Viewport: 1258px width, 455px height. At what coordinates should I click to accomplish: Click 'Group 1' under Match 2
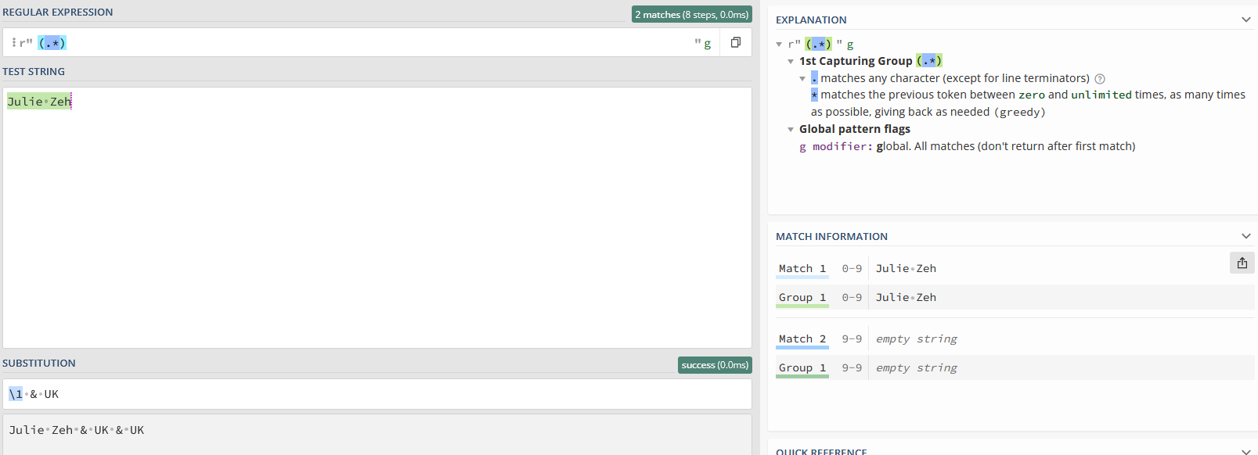click(x=802, y=367)
